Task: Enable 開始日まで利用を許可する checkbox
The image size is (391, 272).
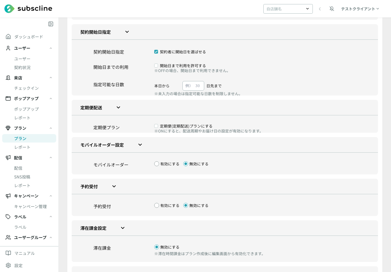Action: 156,66
